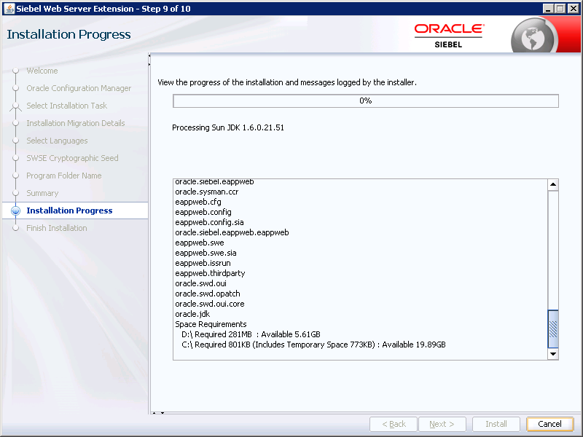The image size is (583, 437).
Task: Click the log scrollbar down arrow
Action: [x=553, y=354]
